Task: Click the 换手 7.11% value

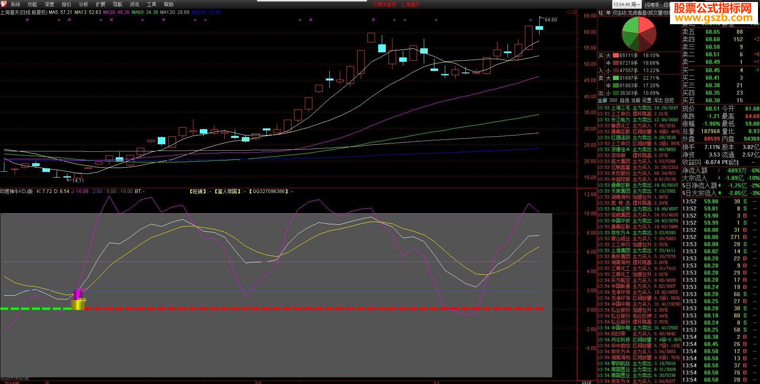Action: point(712,147)
